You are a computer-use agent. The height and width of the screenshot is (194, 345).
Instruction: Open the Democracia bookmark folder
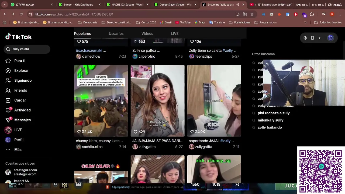pos(88,22)
